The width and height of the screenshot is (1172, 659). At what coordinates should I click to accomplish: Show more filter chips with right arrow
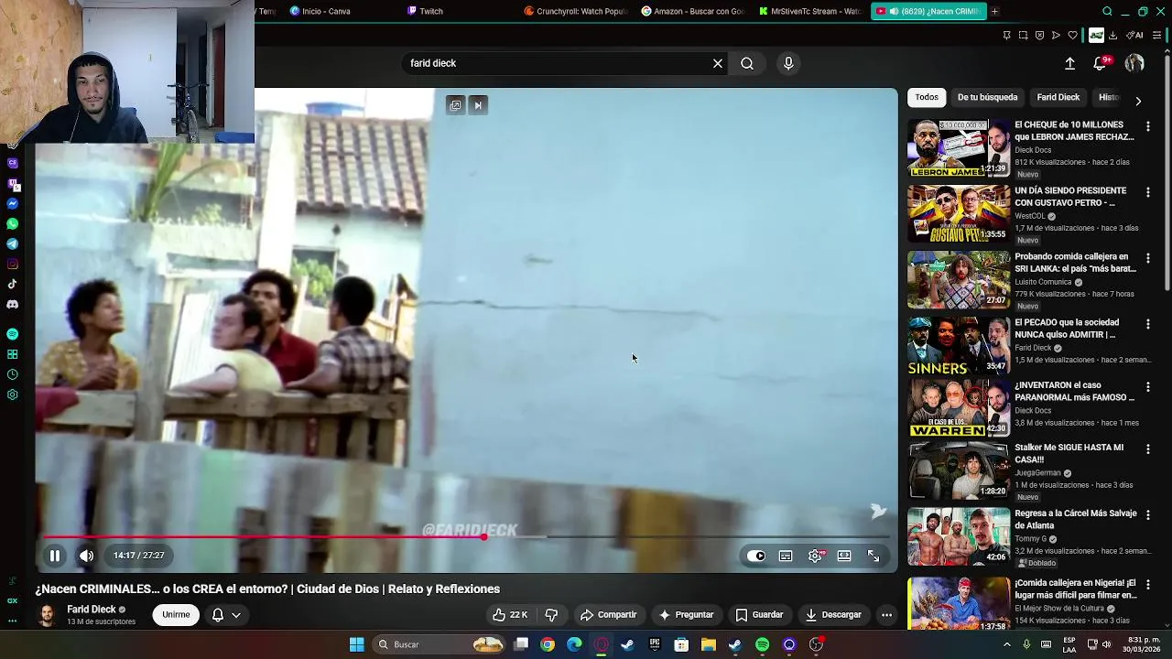pyautogui.click(x=1138, y=101)
